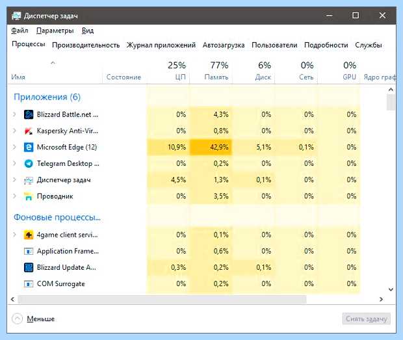Sort by the Сеть column header
Viewport: 403px width, 340px height.
296,72
